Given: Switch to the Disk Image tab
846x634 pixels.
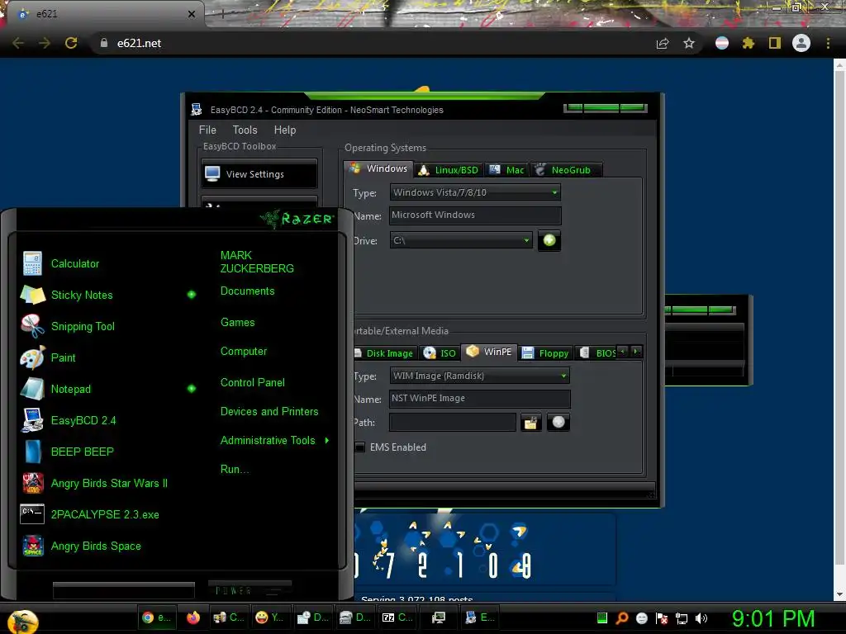Looking at the screenshot, I should [x=384, y=353].
